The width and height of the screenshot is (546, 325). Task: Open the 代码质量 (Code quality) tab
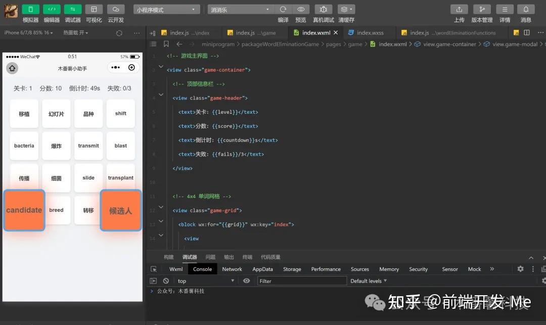pyautogui.click(x=270, y=257)
